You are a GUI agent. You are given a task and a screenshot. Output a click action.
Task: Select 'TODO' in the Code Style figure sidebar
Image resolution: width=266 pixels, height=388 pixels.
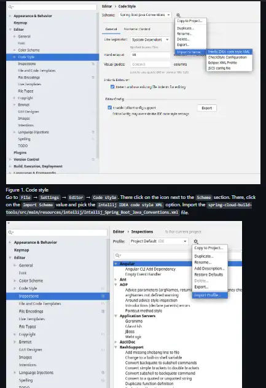pos(23,145)
